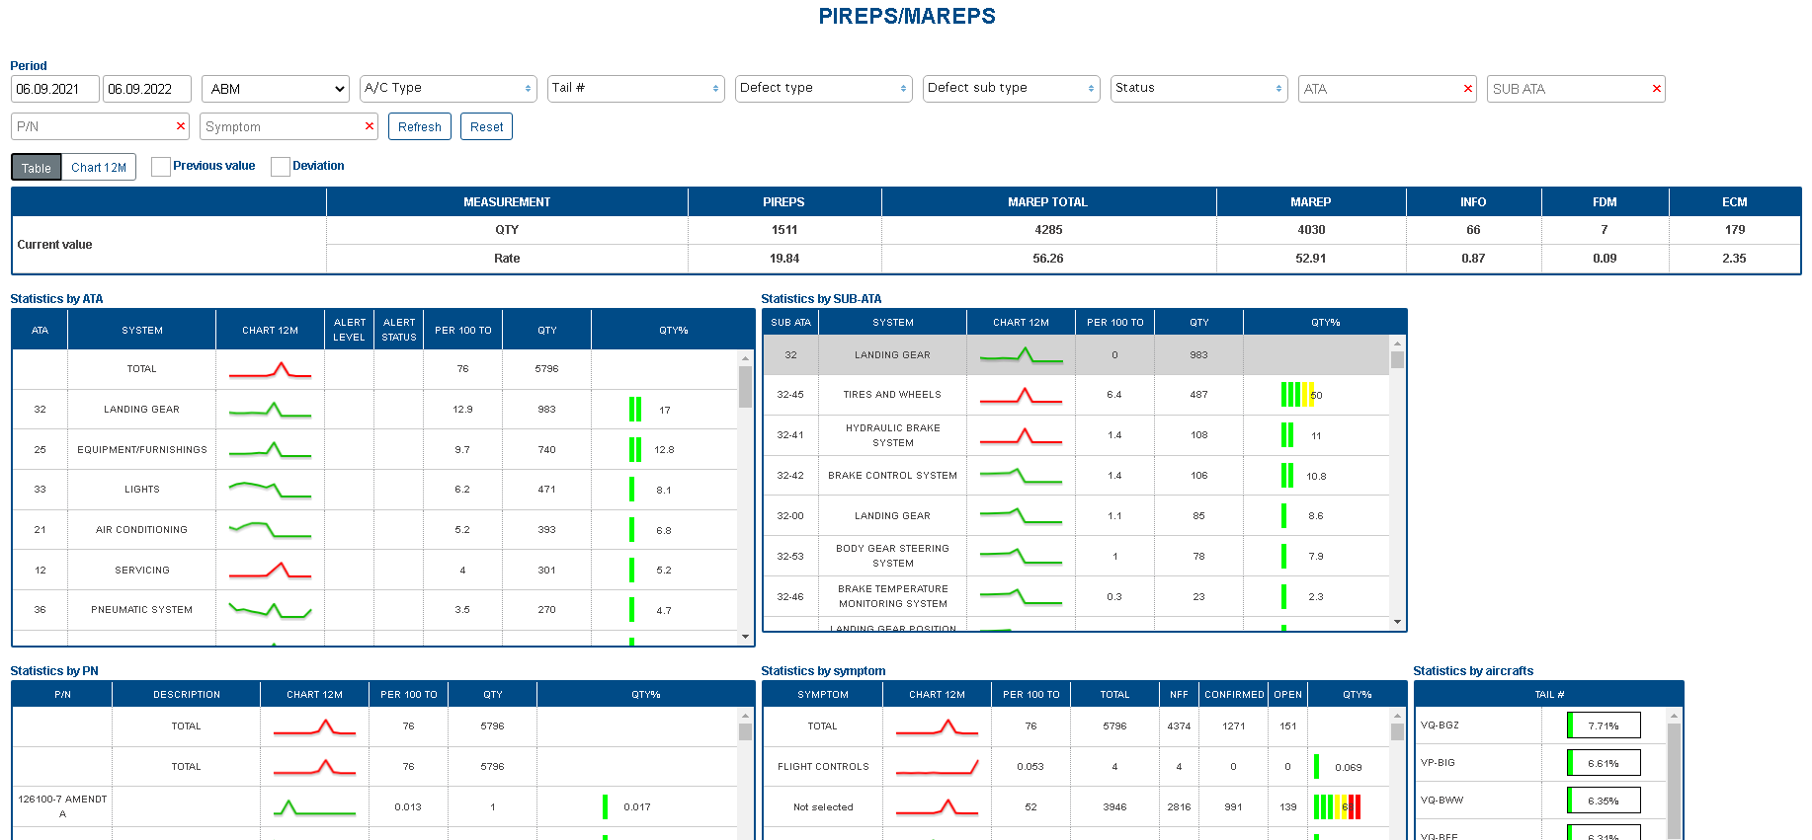The width and height of the screenshot is (1812, 840).
Task: Open the A/C Type dropdown
Action: pos(449,88)
